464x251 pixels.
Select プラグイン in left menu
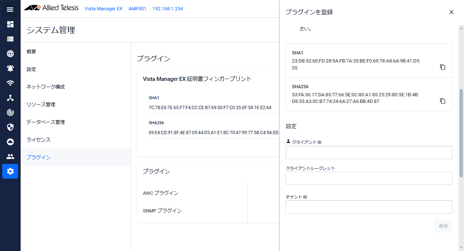coord(75,157)
